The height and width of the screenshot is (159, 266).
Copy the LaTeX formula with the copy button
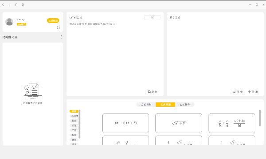[153, 92]
